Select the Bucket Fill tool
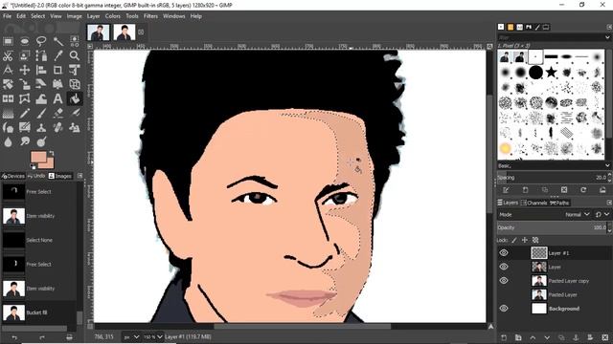 75,98
